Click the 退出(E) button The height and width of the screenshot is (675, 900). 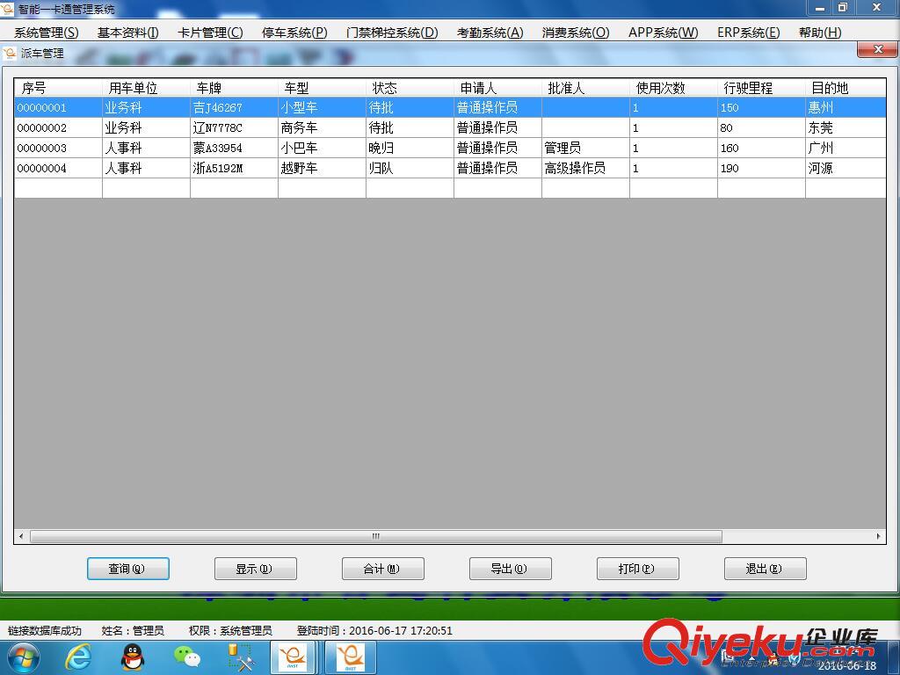tap(766, 569)
